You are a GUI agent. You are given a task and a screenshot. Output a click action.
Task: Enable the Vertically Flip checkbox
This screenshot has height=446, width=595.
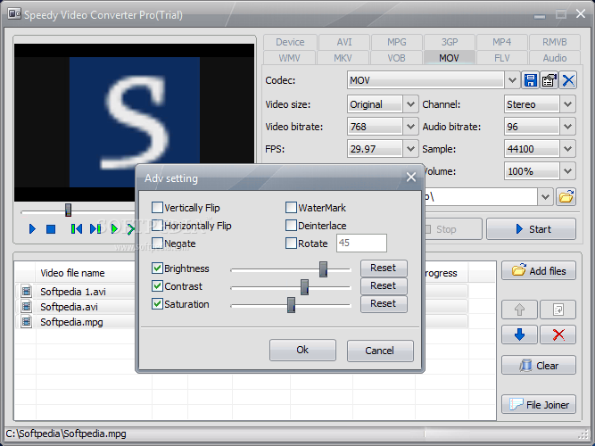pos(157,208)
